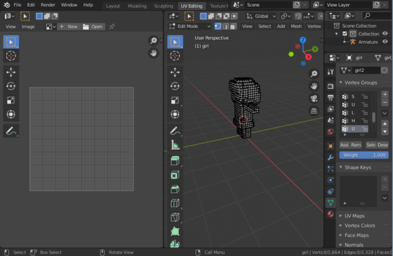This screenshot has height=256, width=393.
Task: Open Render properties tab
Action: click(331, 86)
